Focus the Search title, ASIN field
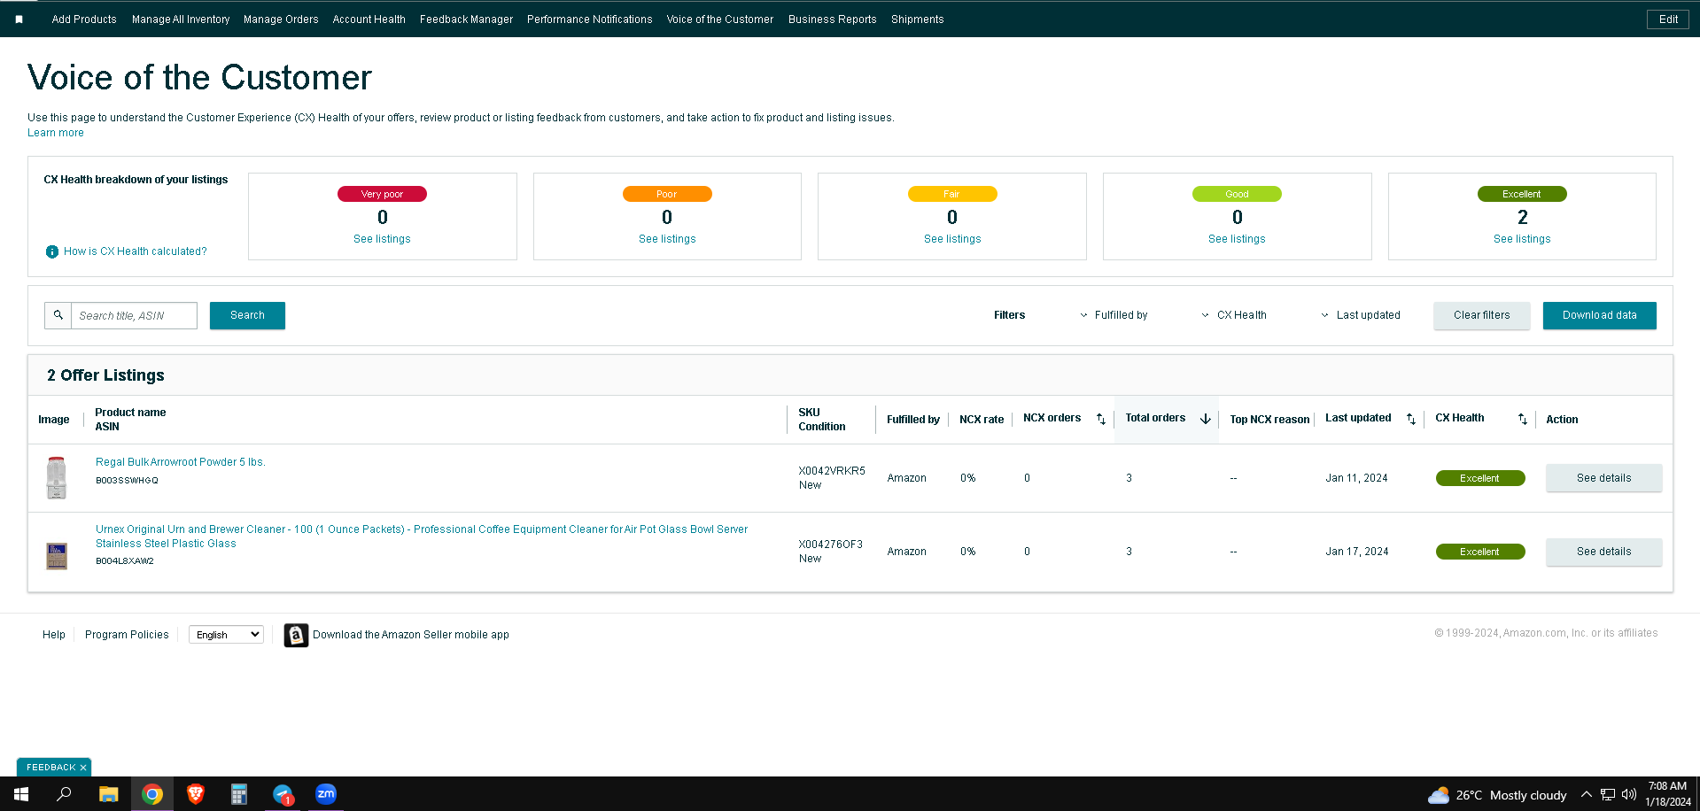 tap(134, 315)
